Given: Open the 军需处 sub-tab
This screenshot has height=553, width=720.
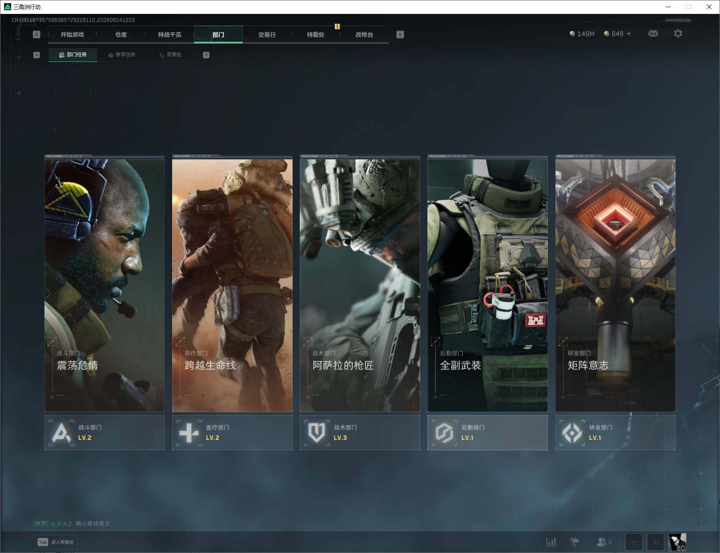Looking at the screenshot, I should tap(170, 55).
